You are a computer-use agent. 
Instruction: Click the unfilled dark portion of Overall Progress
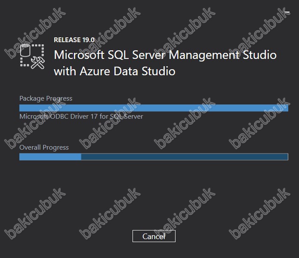[185, 157]
